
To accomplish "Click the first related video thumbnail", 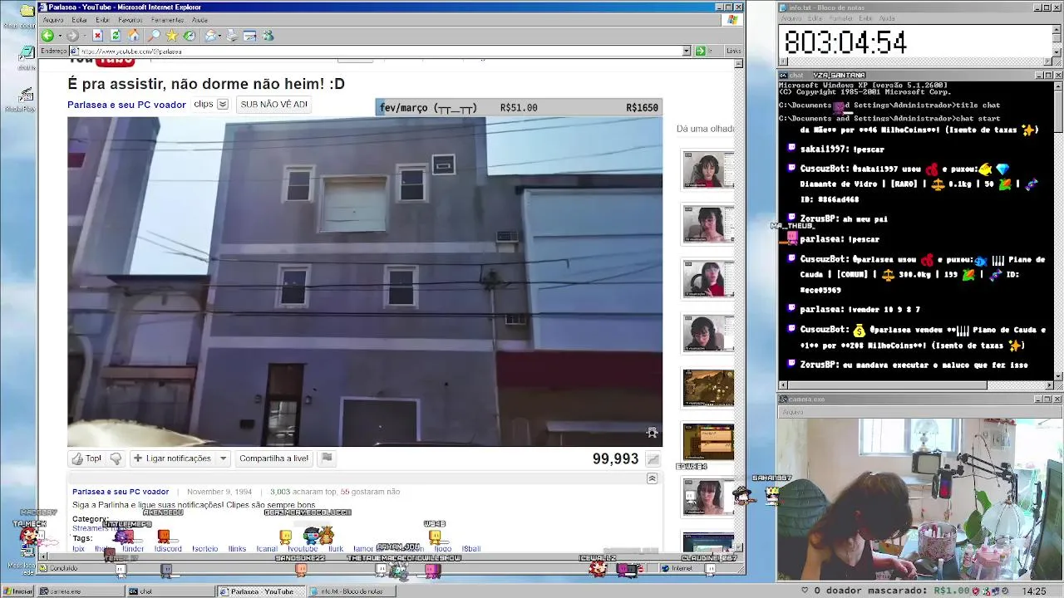I will pyautogui.click(x=708, y=170).
